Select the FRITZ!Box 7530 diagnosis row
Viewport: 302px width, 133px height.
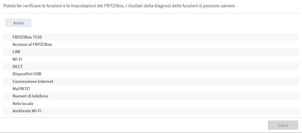tap(29, 37)
